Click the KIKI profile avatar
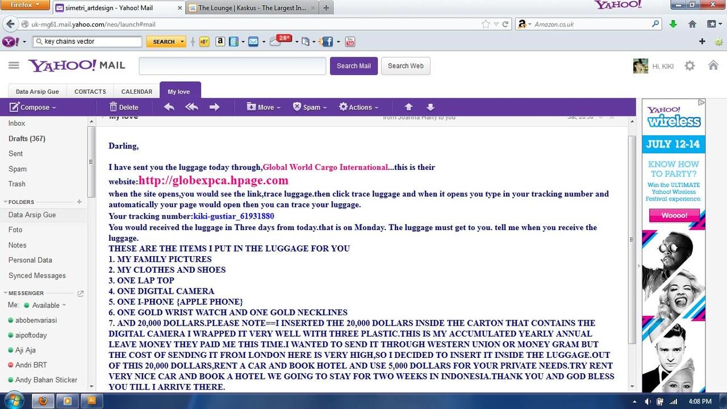727x409 pixels. [x=640, y=66]
